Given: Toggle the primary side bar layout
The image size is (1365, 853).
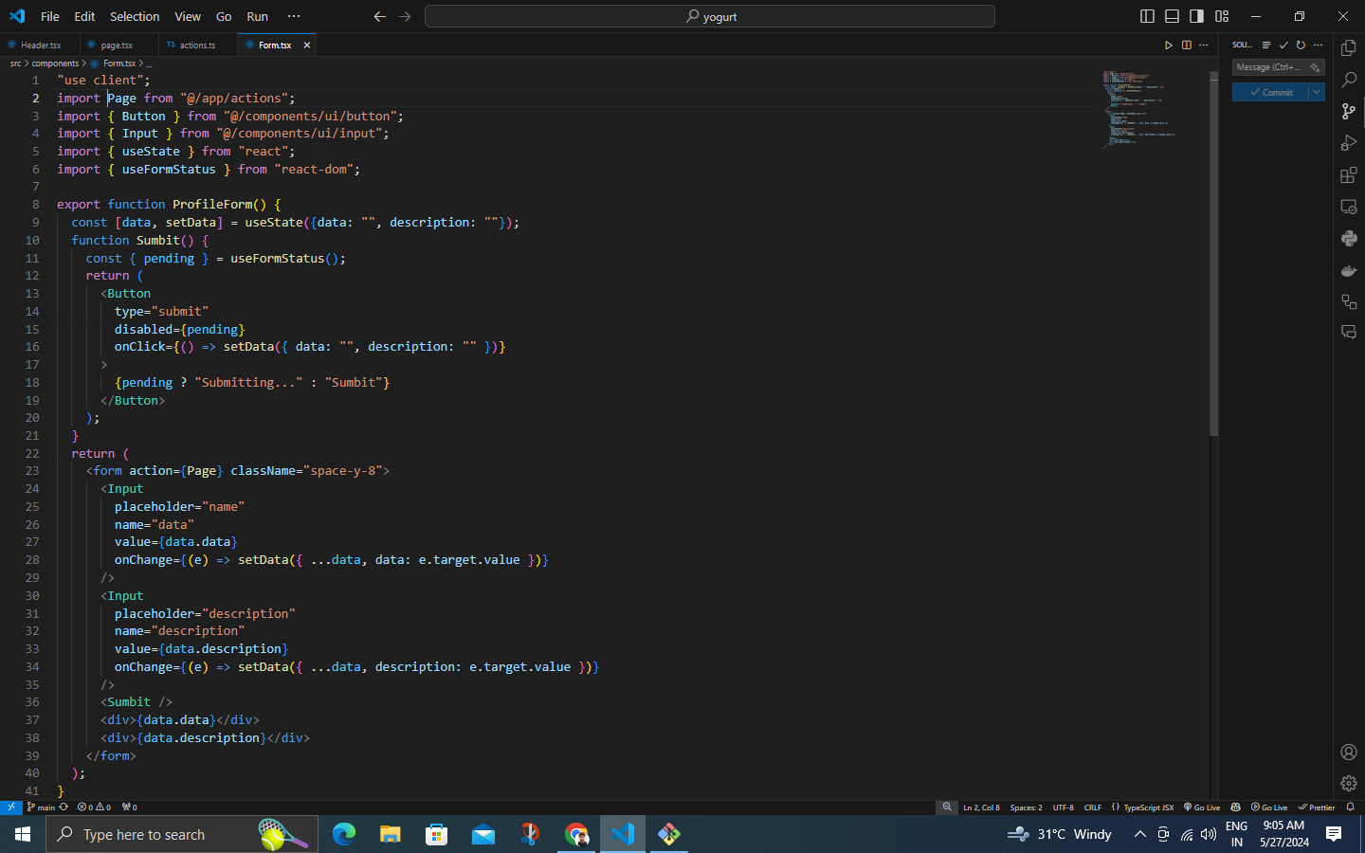Looking at the screenshot, I should coord(1147,16).
